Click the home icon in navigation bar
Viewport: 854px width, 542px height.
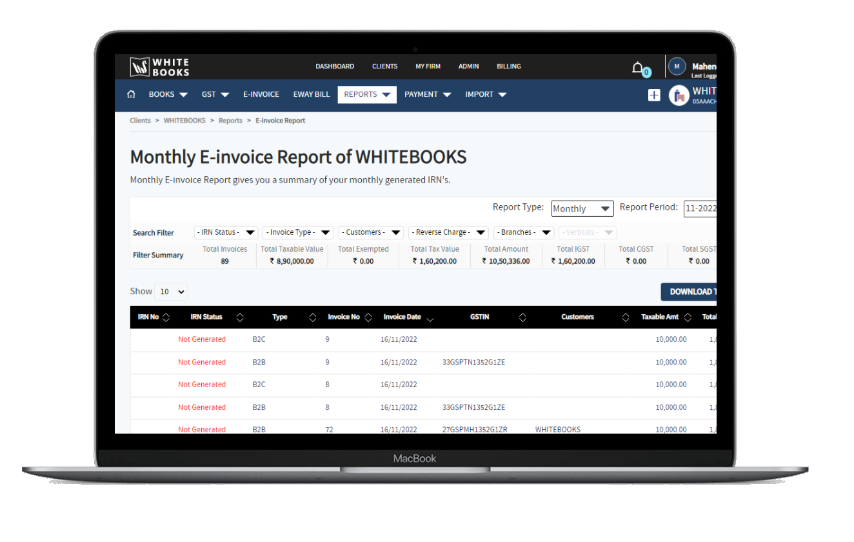pyautogui.click(x=132, y=94)
